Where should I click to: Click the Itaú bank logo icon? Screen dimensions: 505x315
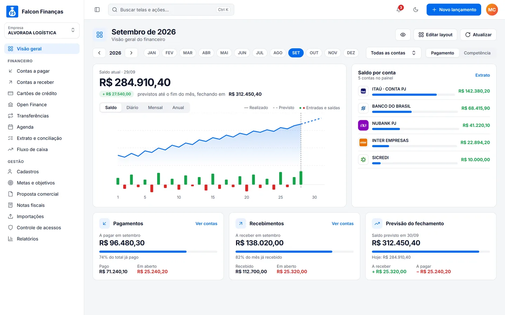point(363,91)
